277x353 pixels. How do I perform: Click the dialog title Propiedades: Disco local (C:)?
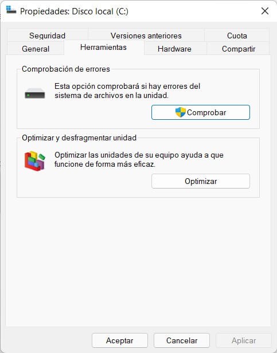74,11
